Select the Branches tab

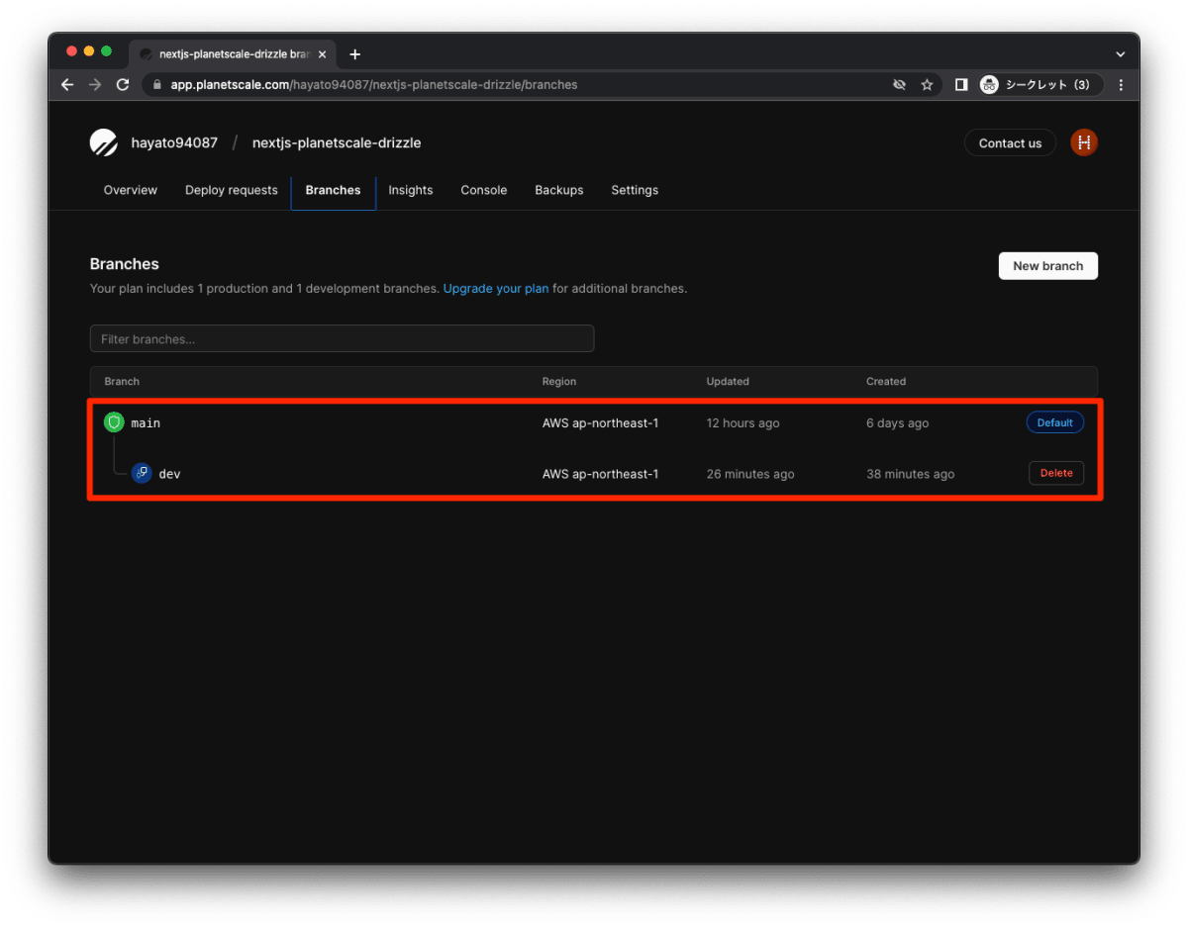333,190
